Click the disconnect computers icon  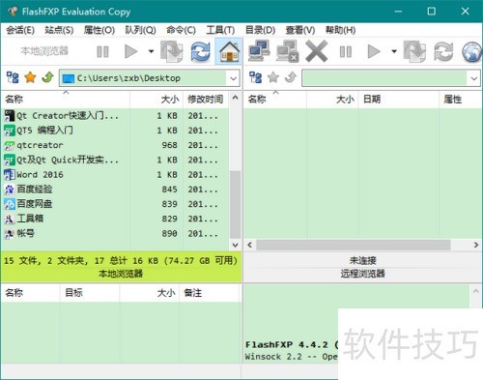tap(287, 51)
